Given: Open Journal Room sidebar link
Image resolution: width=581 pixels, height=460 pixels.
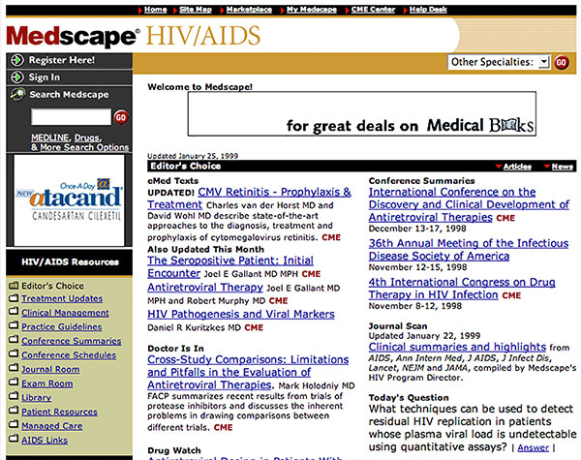Looking at the screenshot, I should pos(50,370).
